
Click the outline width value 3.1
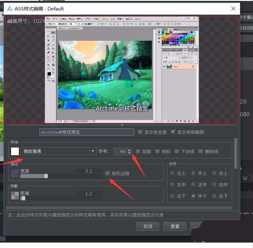pyautogui.click(x=88, y=171)
